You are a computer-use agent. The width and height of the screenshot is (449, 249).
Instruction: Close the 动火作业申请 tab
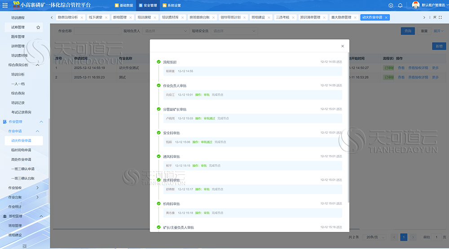[386, 18]
